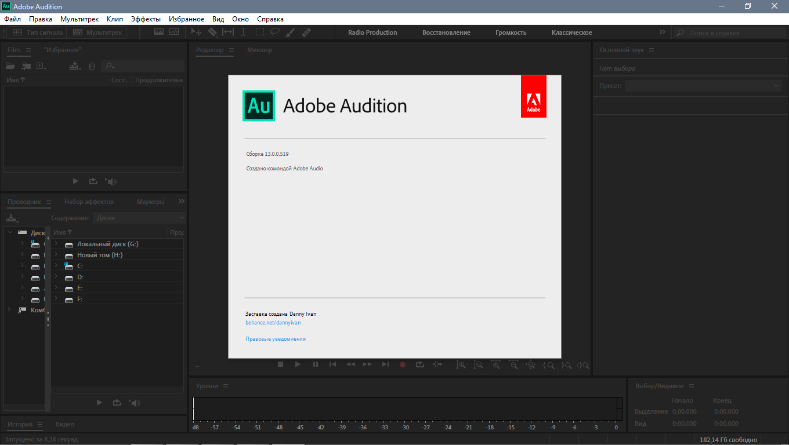Image resolution: width=789 pixels, height=445 pixels.
Task: Click the help search field
Action: coord(726,33)
